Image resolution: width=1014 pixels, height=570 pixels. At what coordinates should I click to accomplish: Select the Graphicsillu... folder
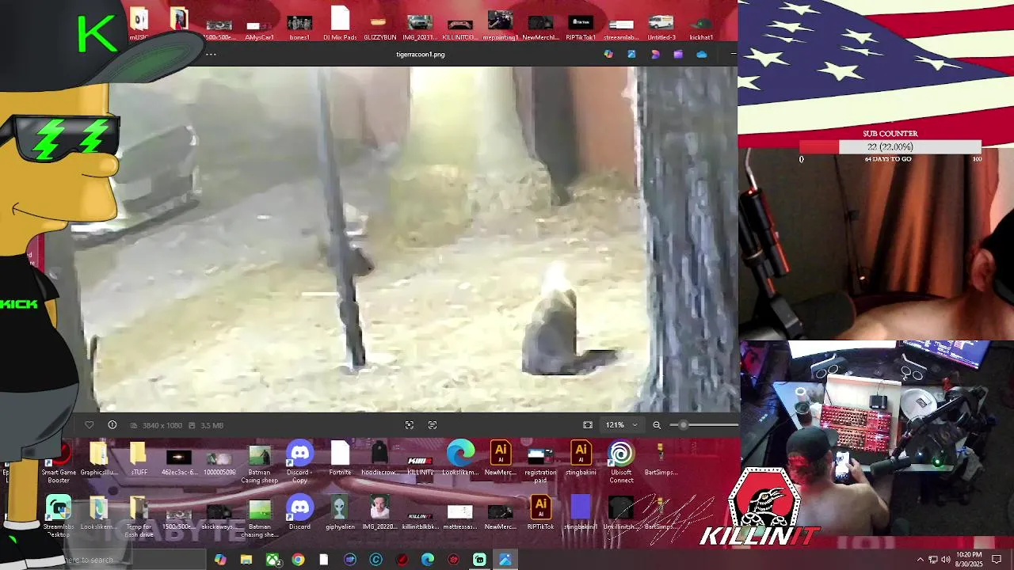tap(98, 459)
